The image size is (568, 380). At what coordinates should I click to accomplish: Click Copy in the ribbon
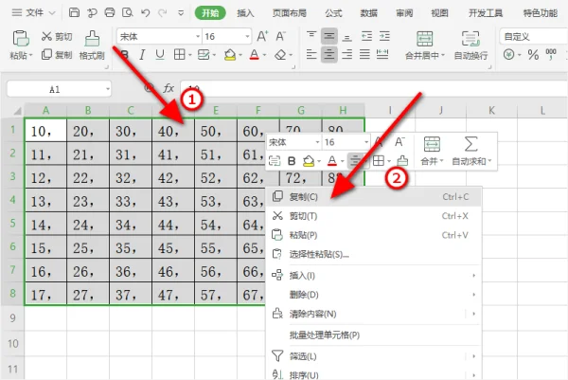(57, 55)
